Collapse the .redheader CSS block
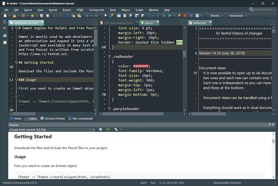The width and height of the screenshot is (278, 186). [109, 57]
